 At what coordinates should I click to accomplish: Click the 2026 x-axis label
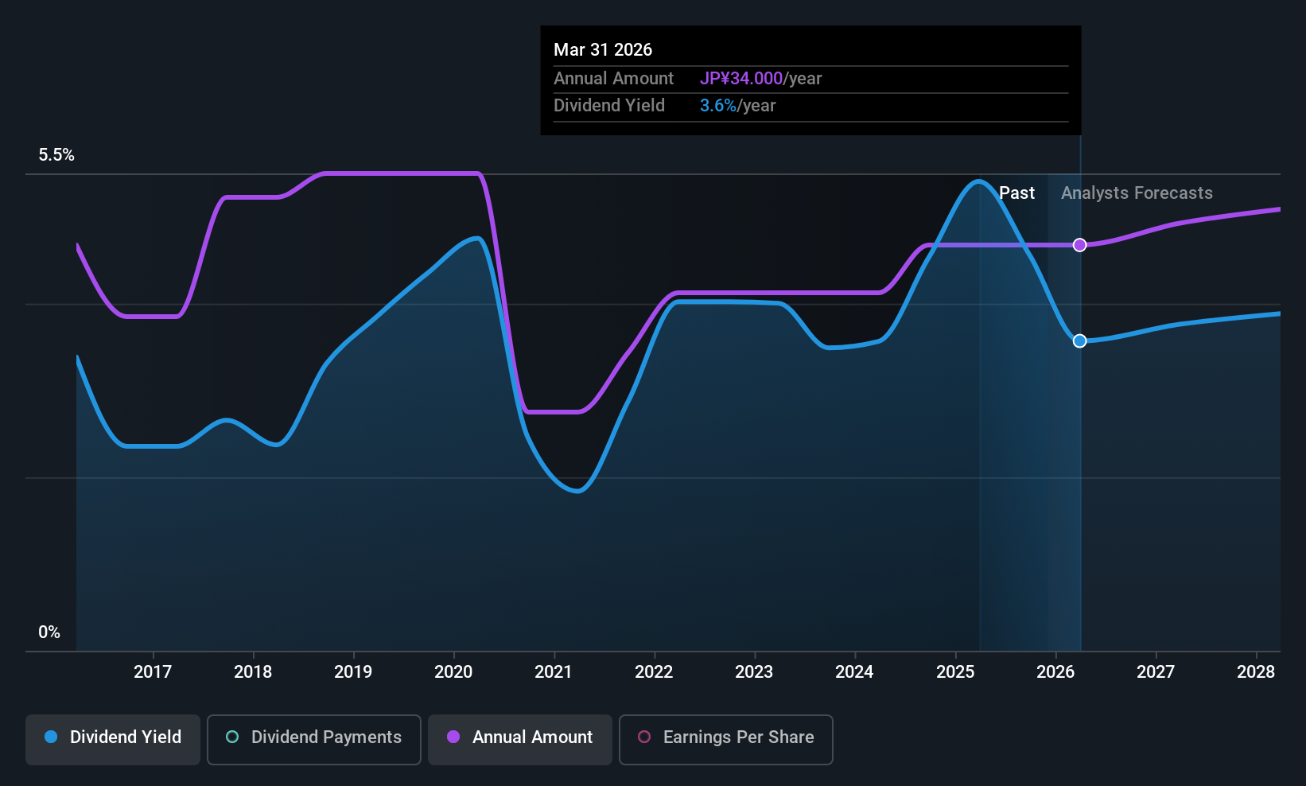[1055, 672]
